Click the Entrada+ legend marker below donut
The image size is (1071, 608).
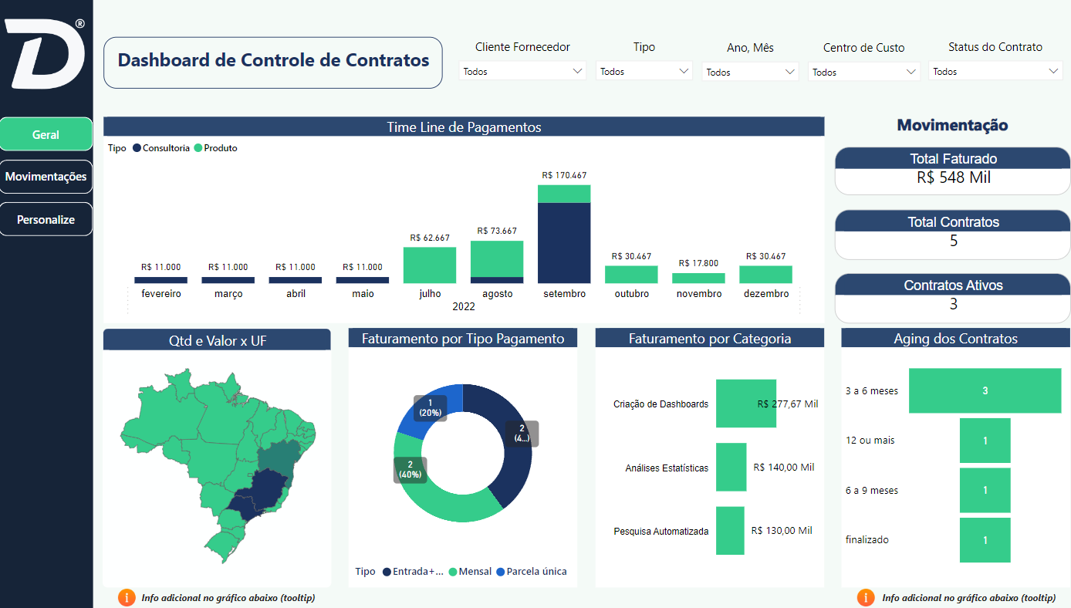(x=387, y=572)
